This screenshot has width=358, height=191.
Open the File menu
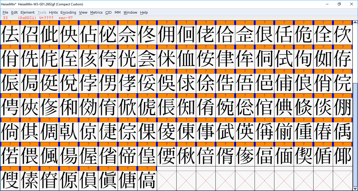click(x=5, y=12)
